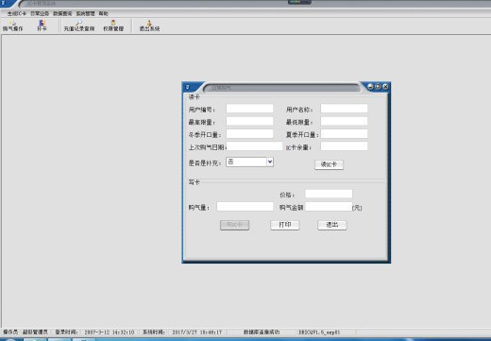Screen dimensions: 491x341
Task: Focus the 购气金额 input field
Action: coord(329,206)
